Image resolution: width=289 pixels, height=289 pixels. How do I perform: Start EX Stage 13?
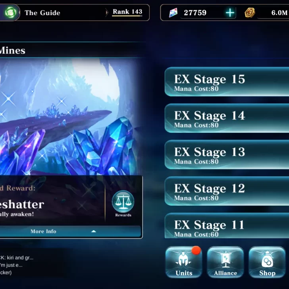tap(227, 154)
